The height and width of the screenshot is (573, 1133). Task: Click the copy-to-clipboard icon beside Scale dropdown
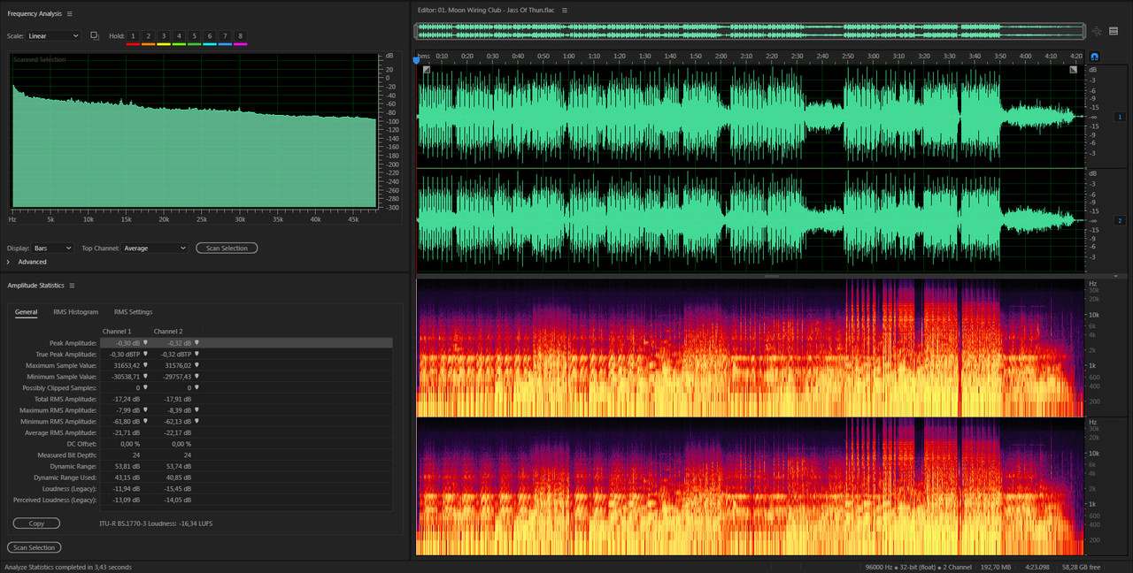click(95, 35)
